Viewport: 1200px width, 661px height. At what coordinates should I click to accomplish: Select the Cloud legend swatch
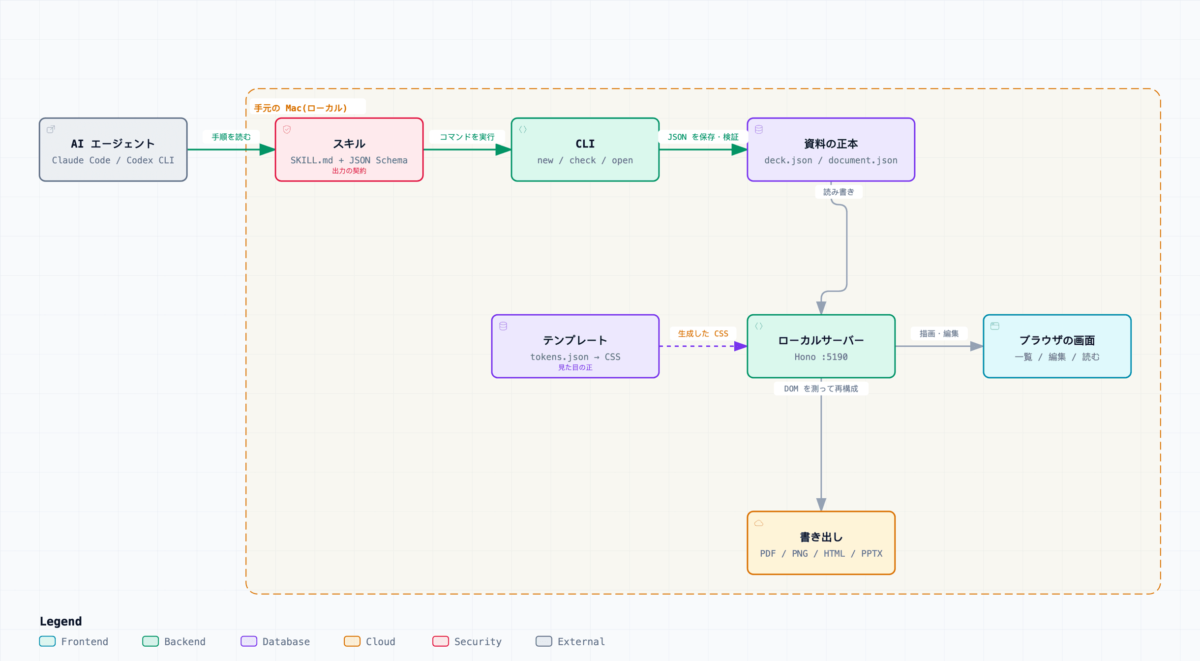(x=352, y=641)
